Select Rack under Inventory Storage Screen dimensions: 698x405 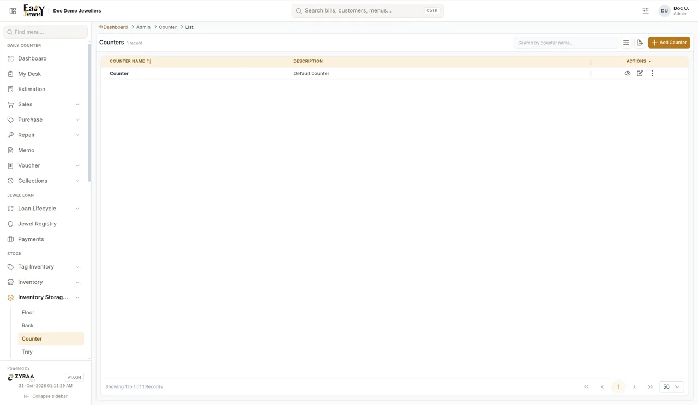(51, 326)
